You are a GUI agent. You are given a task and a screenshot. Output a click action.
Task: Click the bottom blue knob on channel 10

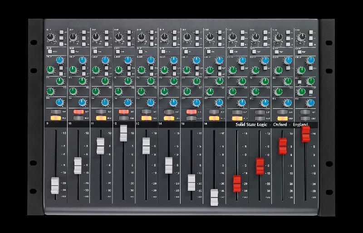[82, 102]
